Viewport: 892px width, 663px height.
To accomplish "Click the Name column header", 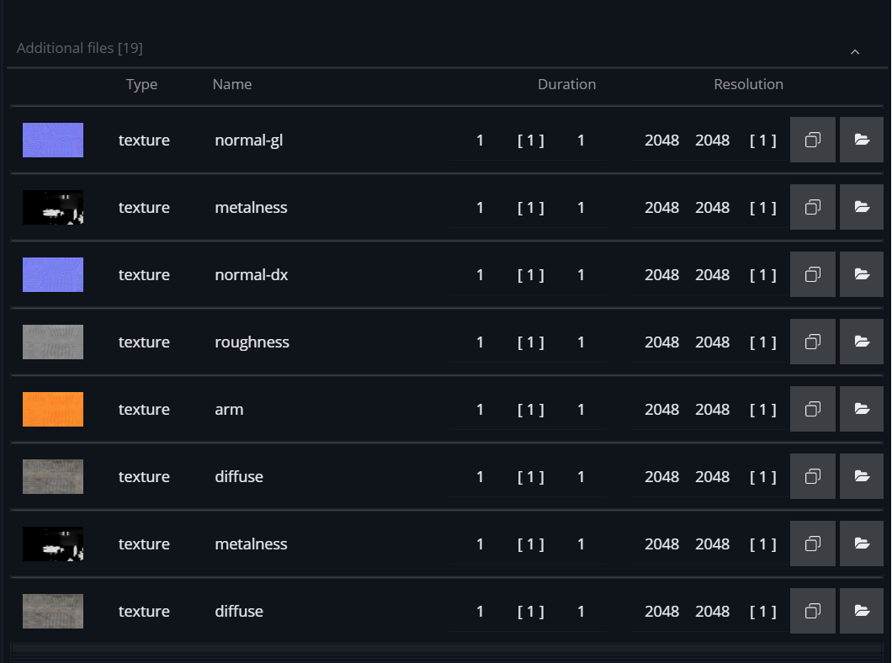I will 232,84.
